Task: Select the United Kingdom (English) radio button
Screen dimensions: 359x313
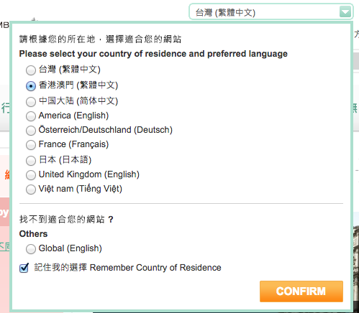Action: coord(31,175)
